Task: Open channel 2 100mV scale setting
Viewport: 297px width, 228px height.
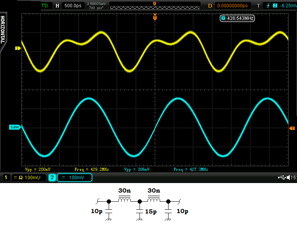Action: click(75, 177)
